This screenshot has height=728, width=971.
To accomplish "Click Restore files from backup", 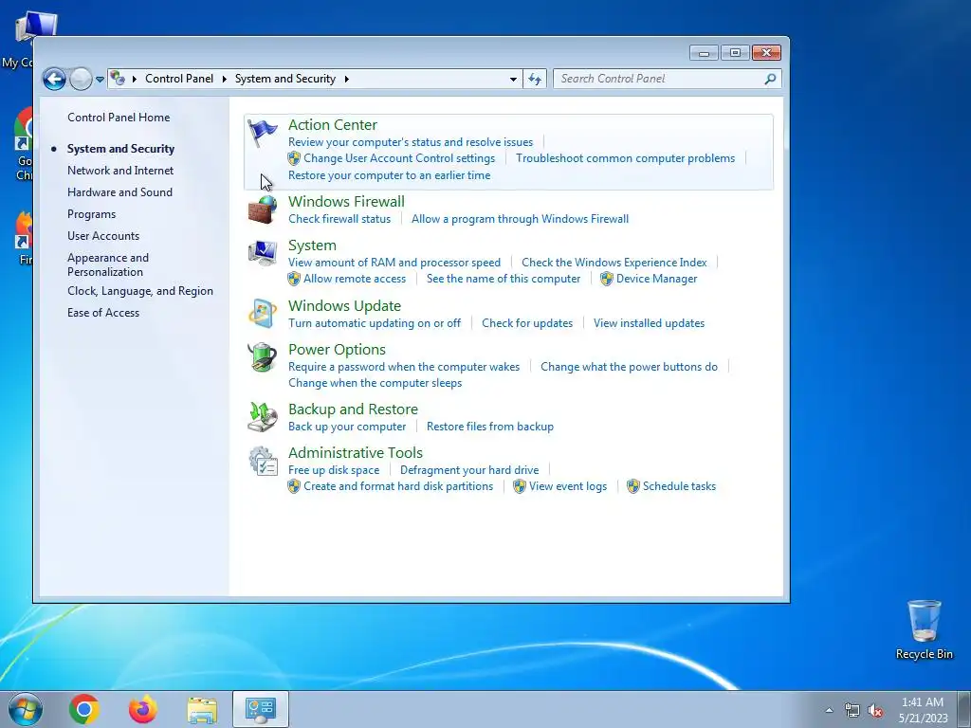I will [x=490, y=427].
